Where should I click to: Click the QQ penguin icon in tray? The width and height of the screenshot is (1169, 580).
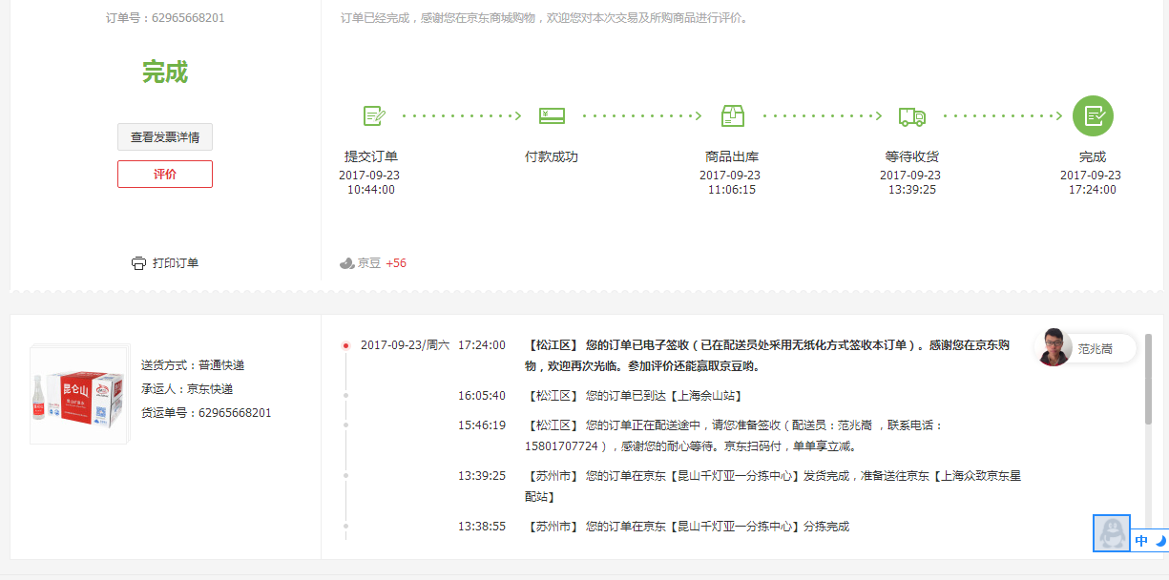coord(1111,532)
